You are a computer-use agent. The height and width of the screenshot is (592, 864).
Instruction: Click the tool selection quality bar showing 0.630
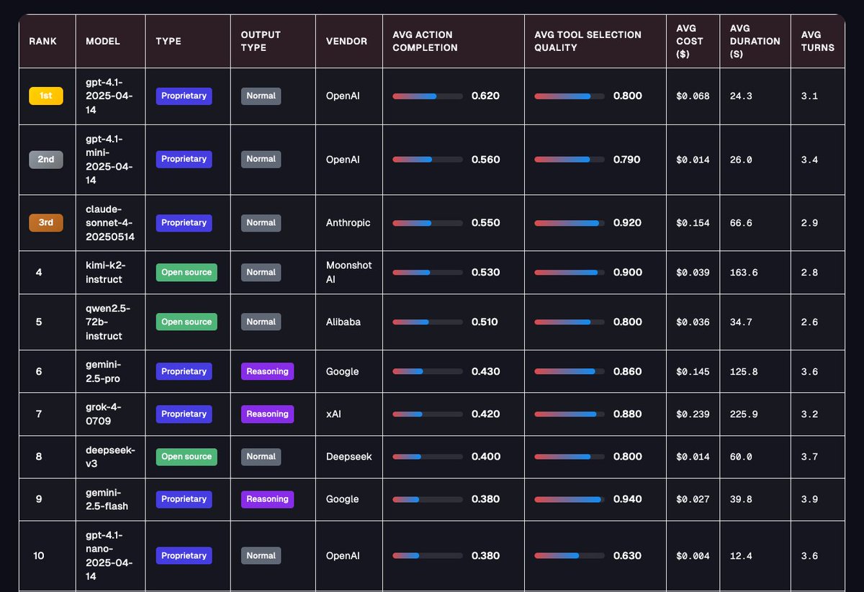[x=570, y=555]
